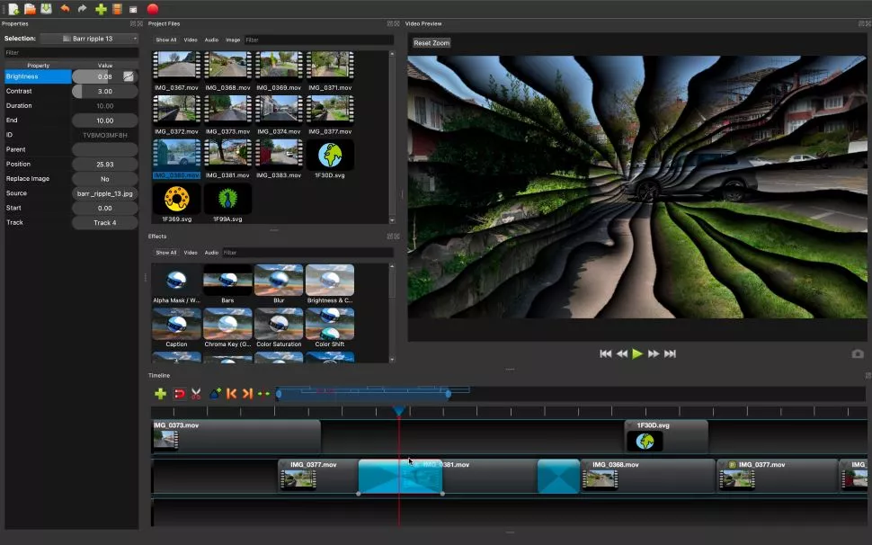Save the project using the toolbar icon
Screen dimensions: 872x545
(46, 9)
